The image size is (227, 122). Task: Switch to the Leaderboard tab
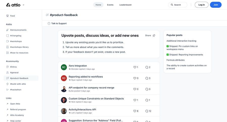click(125, 5)
